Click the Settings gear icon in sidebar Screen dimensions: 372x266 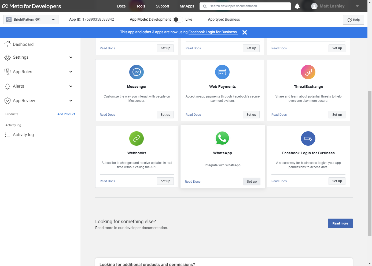pyautogui.click(x=8, y=57)
